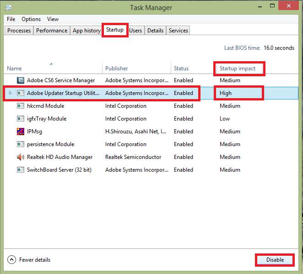Open the File menu
This screenshot has width=303, height=274.
tap(11, 19)
